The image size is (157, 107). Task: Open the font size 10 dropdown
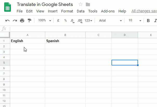[135, 21]
